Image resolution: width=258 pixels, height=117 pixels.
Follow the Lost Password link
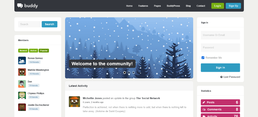pyautogui.click(x=232, y=77)
